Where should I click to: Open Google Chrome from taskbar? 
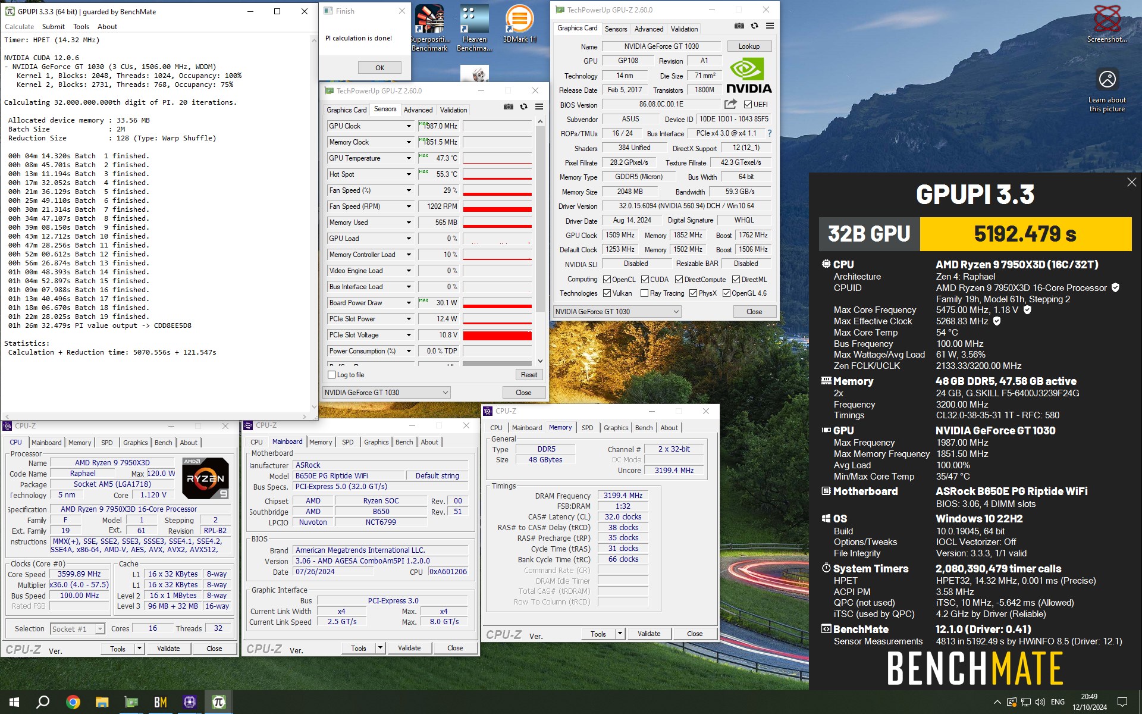tap(73, 702)
